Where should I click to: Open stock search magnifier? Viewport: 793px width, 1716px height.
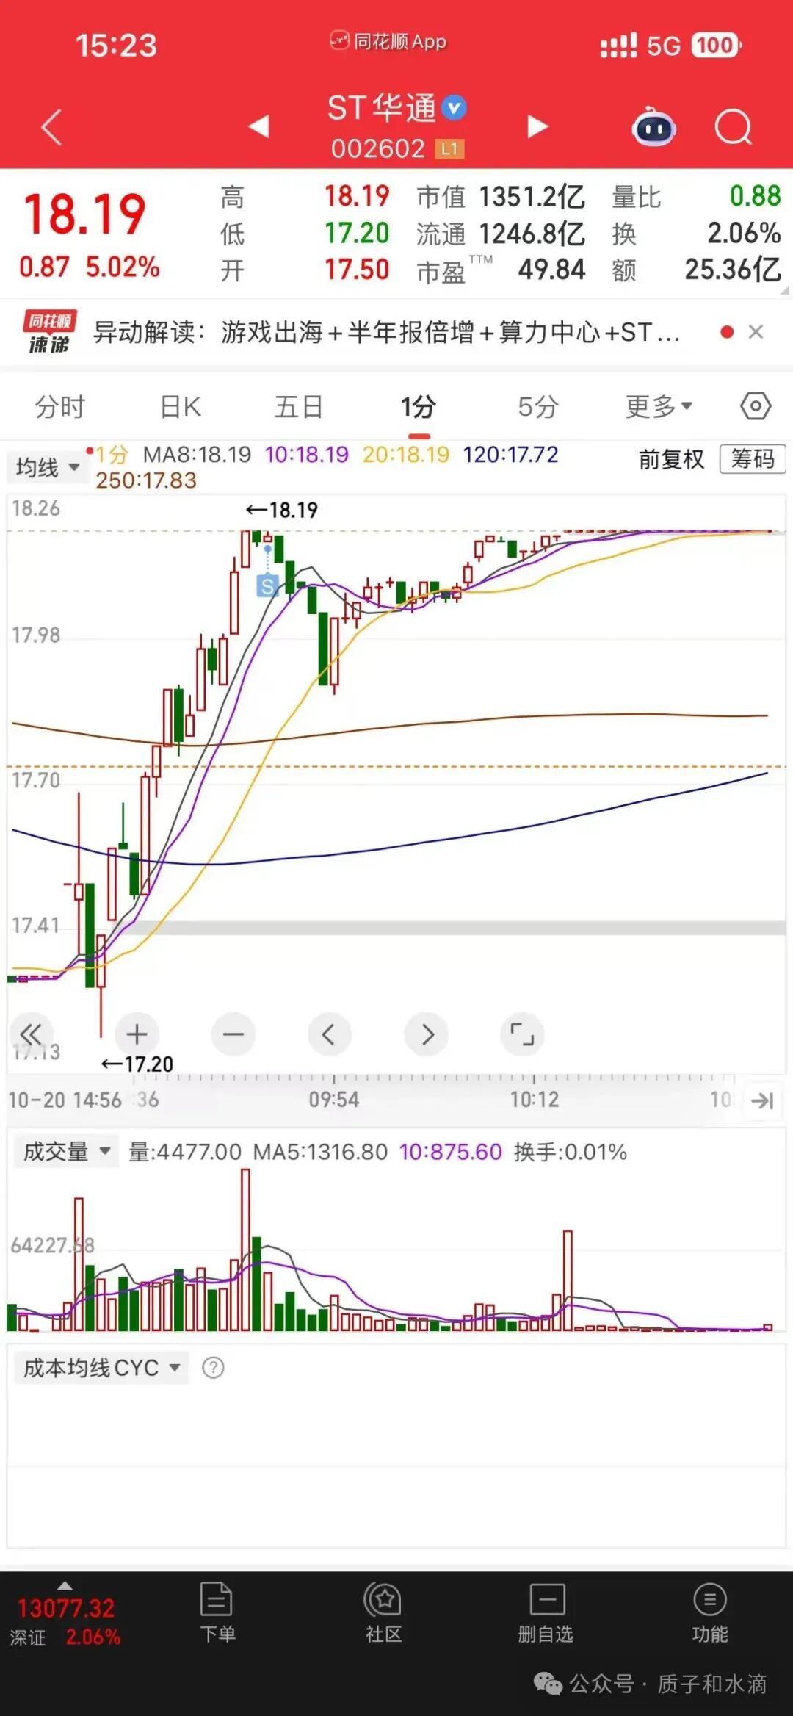[733, 128]
